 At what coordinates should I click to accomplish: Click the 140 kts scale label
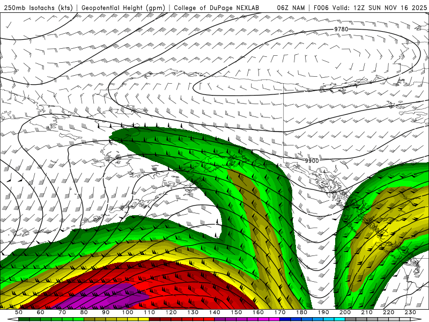214,312
